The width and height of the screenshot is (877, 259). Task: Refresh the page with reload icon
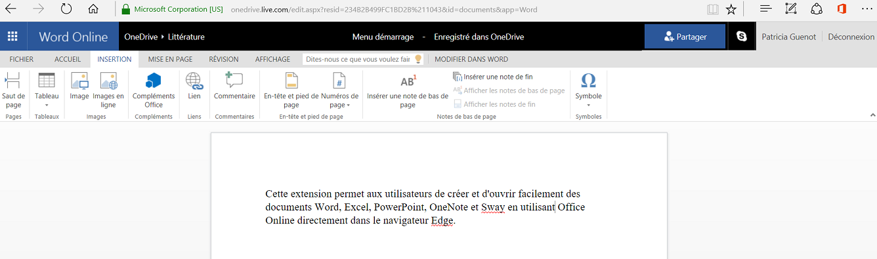click(x=66, y=9)
